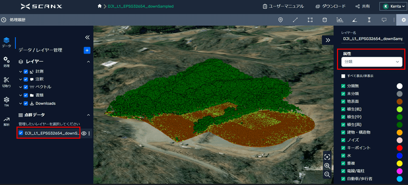
Task: Open the cross-section profile chart tool
Action: (x=340, y=20)
